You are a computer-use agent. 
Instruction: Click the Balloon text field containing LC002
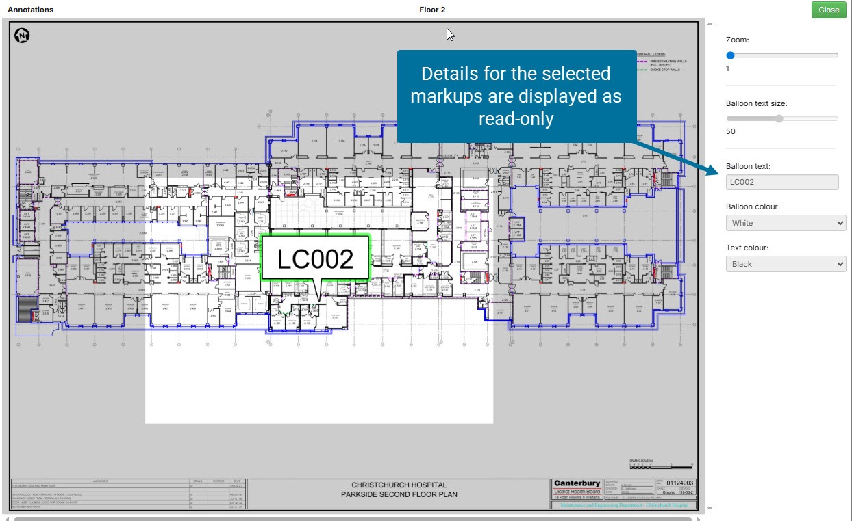pos(781,182)
